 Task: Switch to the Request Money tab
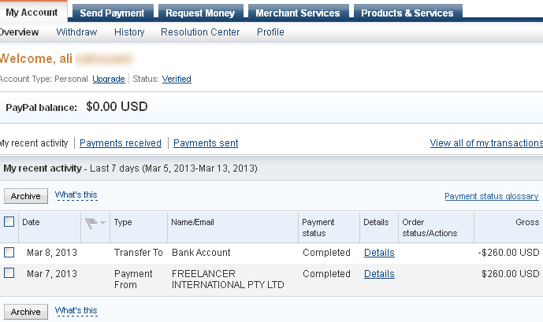pos(201,13)
